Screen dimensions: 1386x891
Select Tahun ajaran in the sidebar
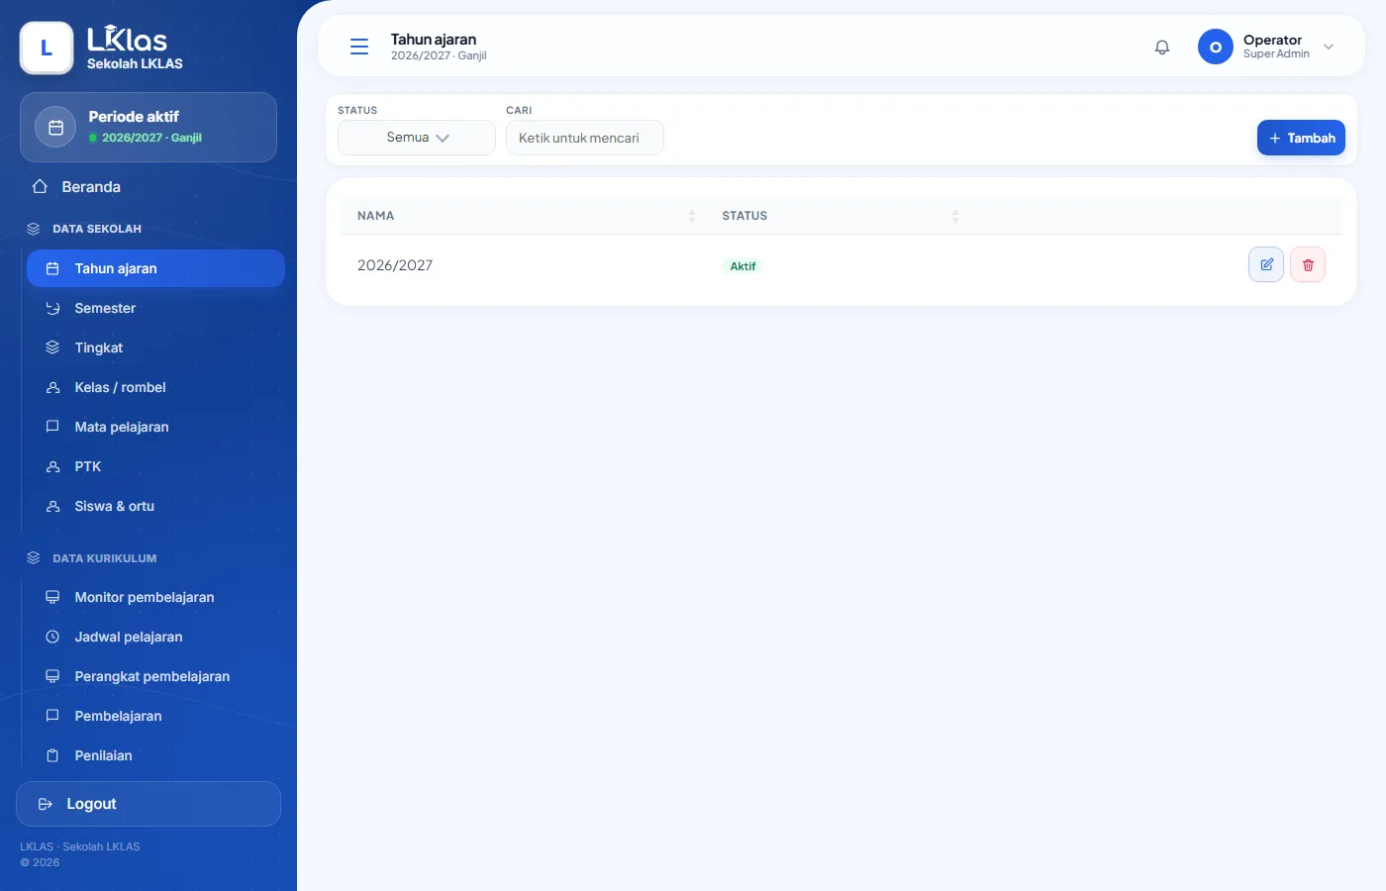coord(155,268)
